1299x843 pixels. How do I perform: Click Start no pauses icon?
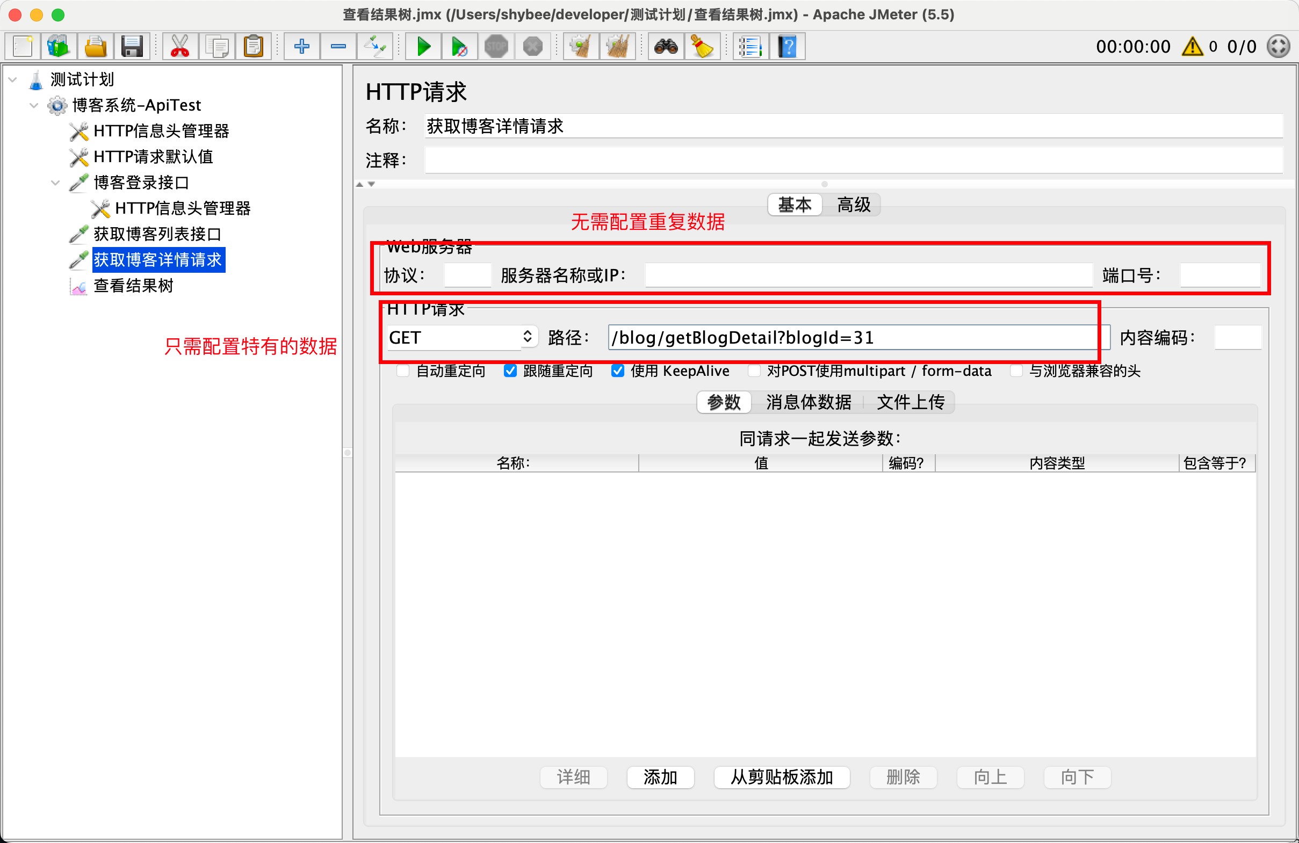[x=459, y=46]
